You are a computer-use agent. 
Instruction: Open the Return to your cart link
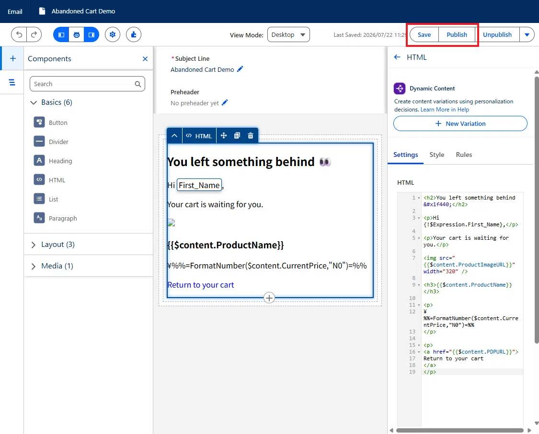pos(200,285)
